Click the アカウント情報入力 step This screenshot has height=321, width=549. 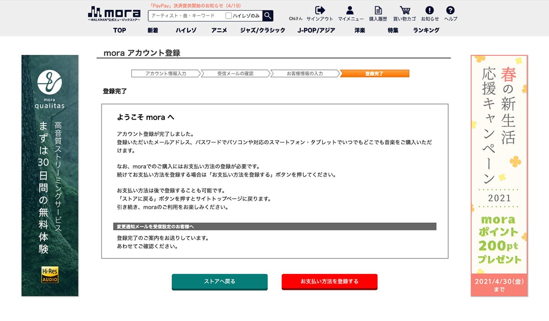(x=166, y=74)
